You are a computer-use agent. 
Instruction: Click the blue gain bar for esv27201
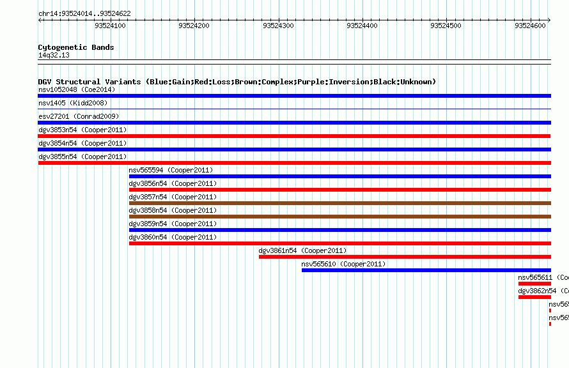(x=294, y=123)
